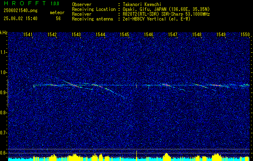Click the 1550 time marker

(x=245, y=34)
